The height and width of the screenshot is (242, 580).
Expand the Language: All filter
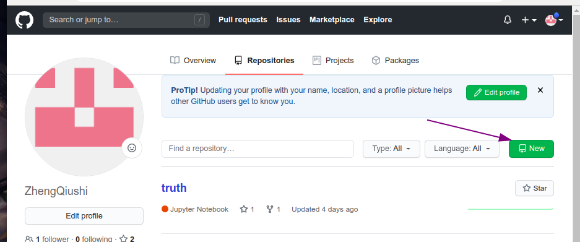click(x=462, y=149)
